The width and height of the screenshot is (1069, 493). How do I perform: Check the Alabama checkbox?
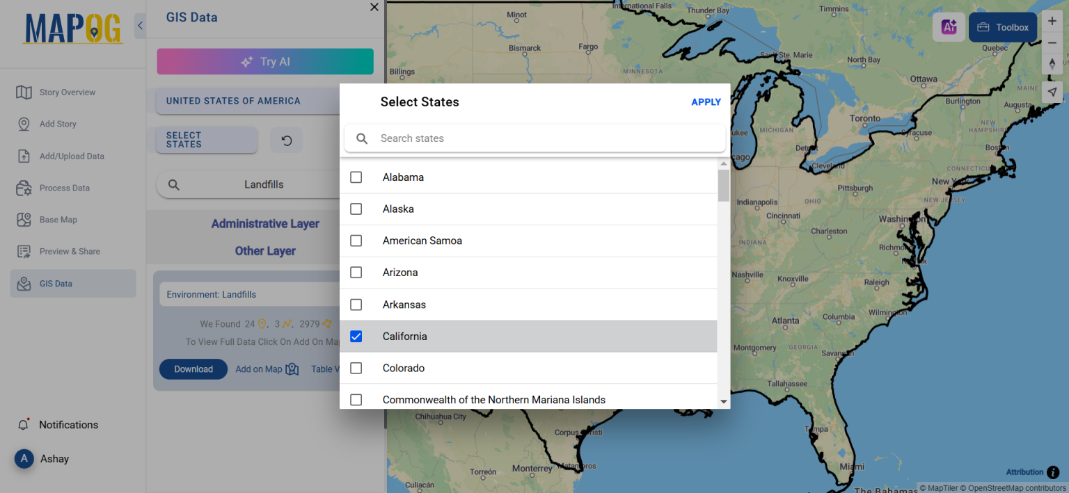point(356,177)
